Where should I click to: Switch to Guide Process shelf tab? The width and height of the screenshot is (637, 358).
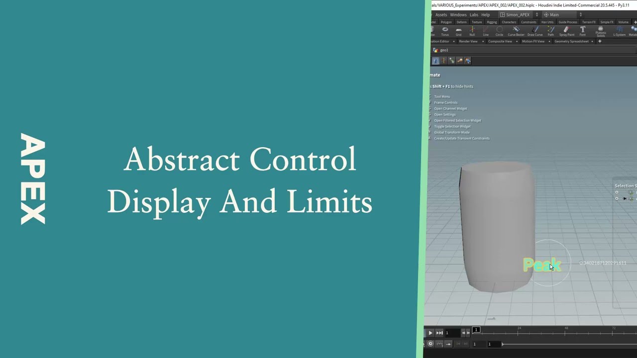568,22
